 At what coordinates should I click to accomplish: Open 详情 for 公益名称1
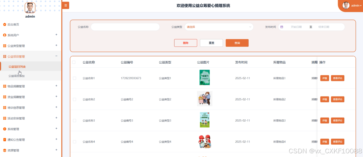coord(325,78)
